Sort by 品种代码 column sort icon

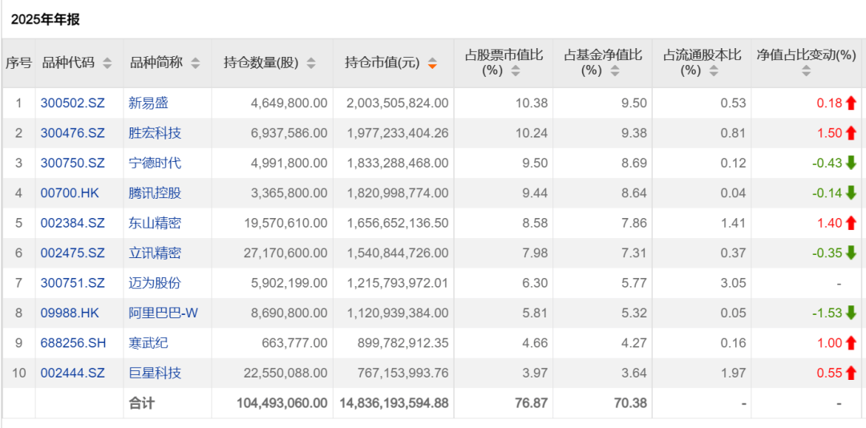[x=107, y=63]
